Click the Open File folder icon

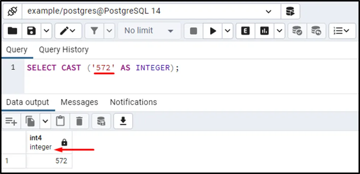[x=13, y=31]
